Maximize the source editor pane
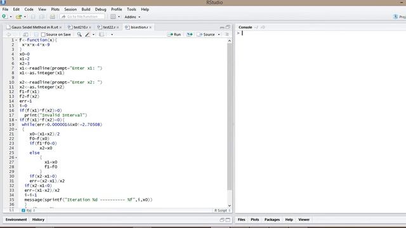The image size is (406, 228). pos(228,27)
